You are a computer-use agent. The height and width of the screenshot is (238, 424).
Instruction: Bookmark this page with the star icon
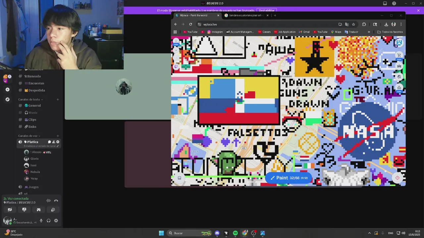click(x=353, y=24)
